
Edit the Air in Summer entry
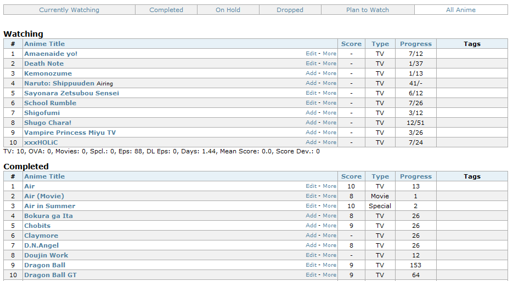point(311,205)
